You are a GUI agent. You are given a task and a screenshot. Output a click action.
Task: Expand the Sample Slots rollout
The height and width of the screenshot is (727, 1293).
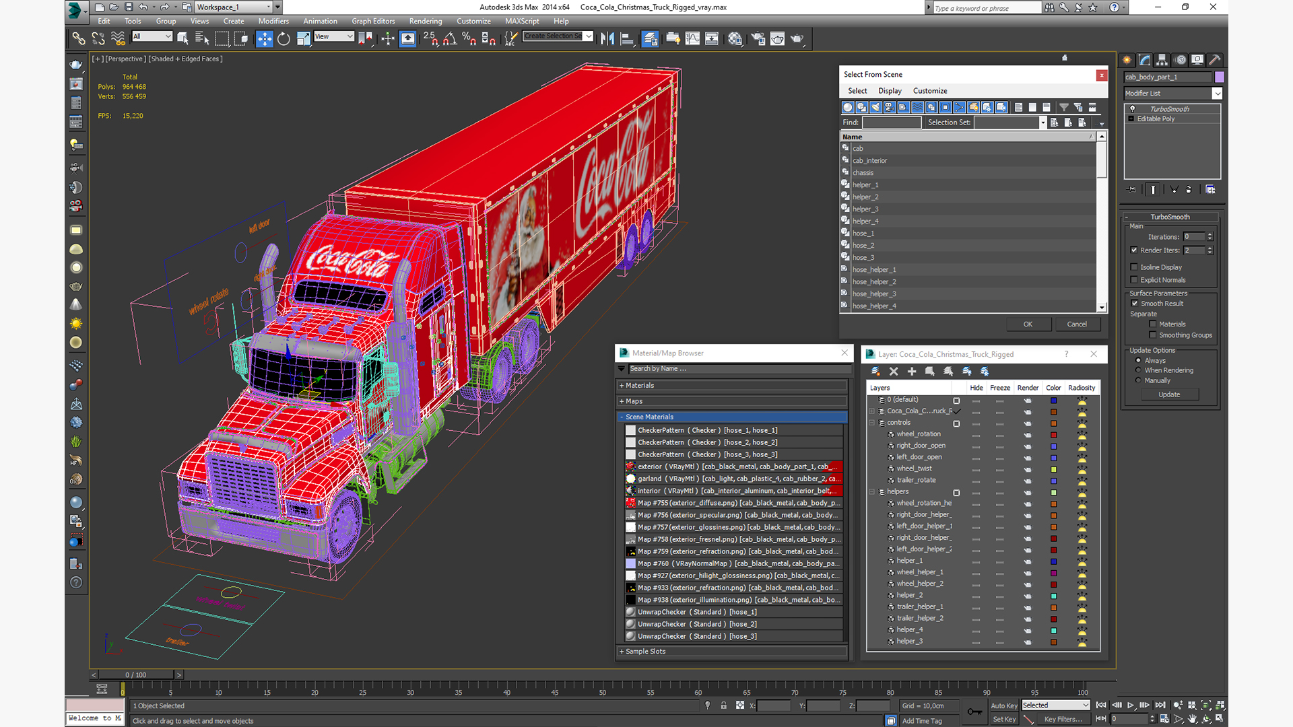[732, 652]
